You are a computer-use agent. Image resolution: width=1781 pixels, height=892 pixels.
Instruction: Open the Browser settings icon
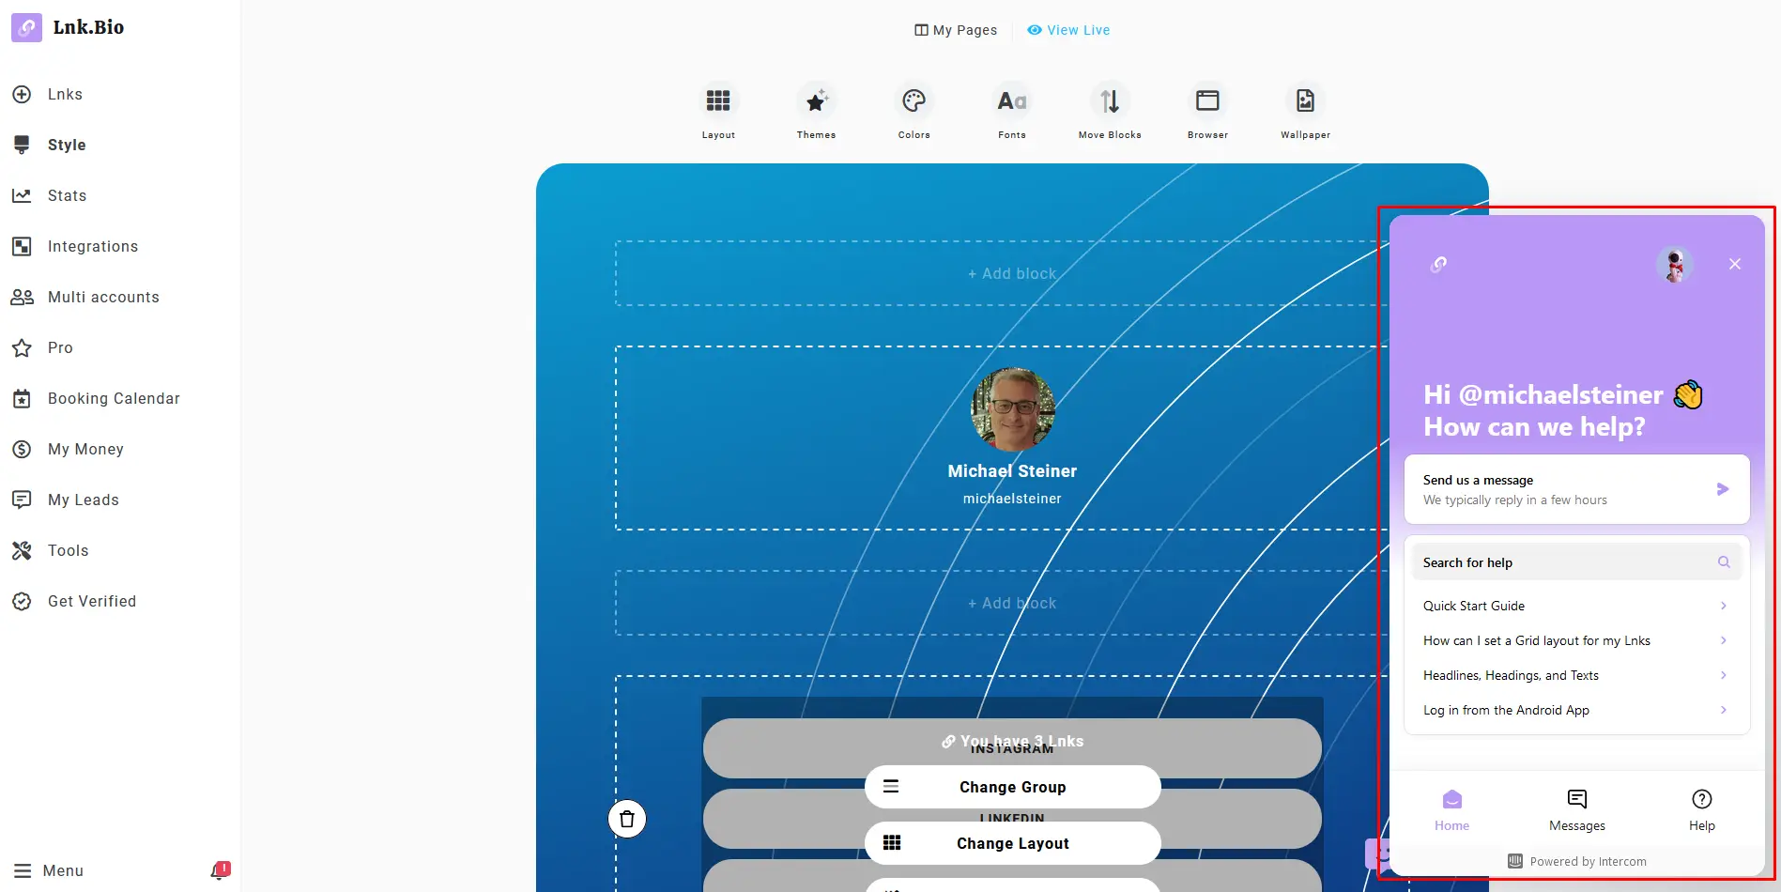click(1207, 100)
